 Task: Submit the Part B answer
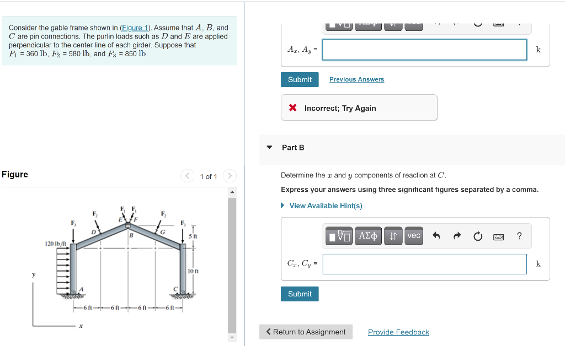(300, 294)
